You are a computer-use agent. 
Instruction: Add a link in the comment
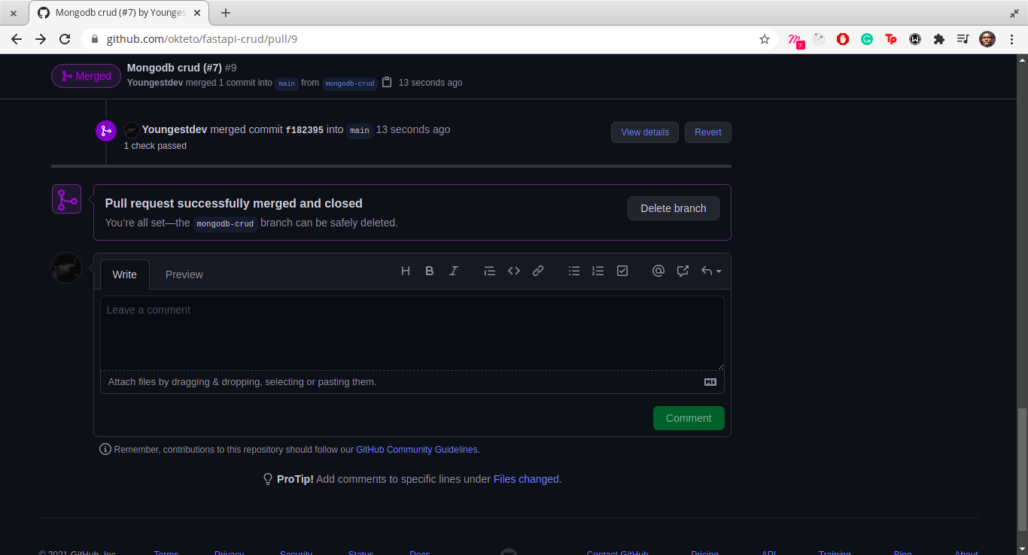(538, 271)
